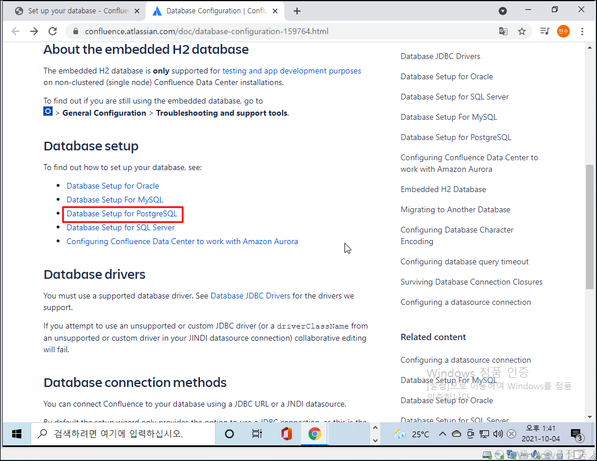Launch Office from the taskbar

coord(286,434)
